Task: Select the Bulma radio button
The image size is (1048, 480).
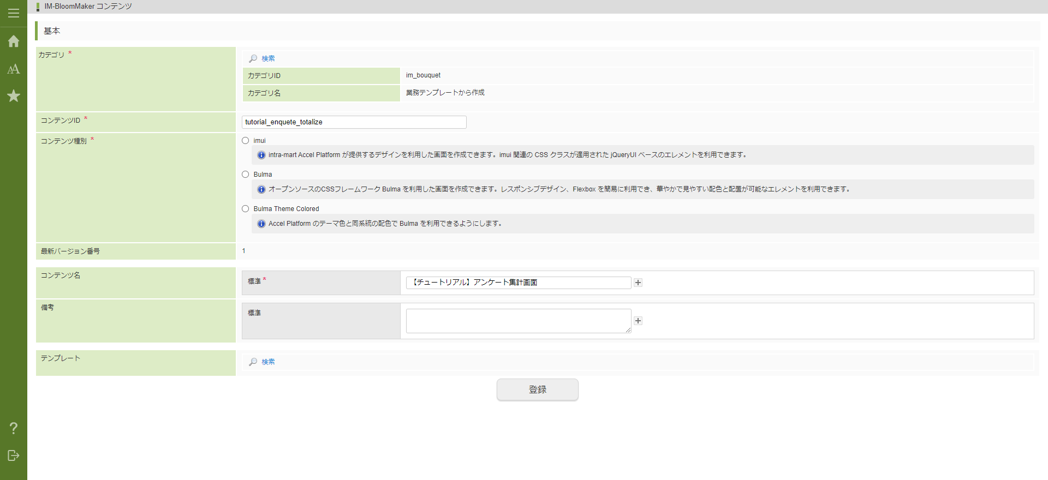Action: [x=246, y=175]
